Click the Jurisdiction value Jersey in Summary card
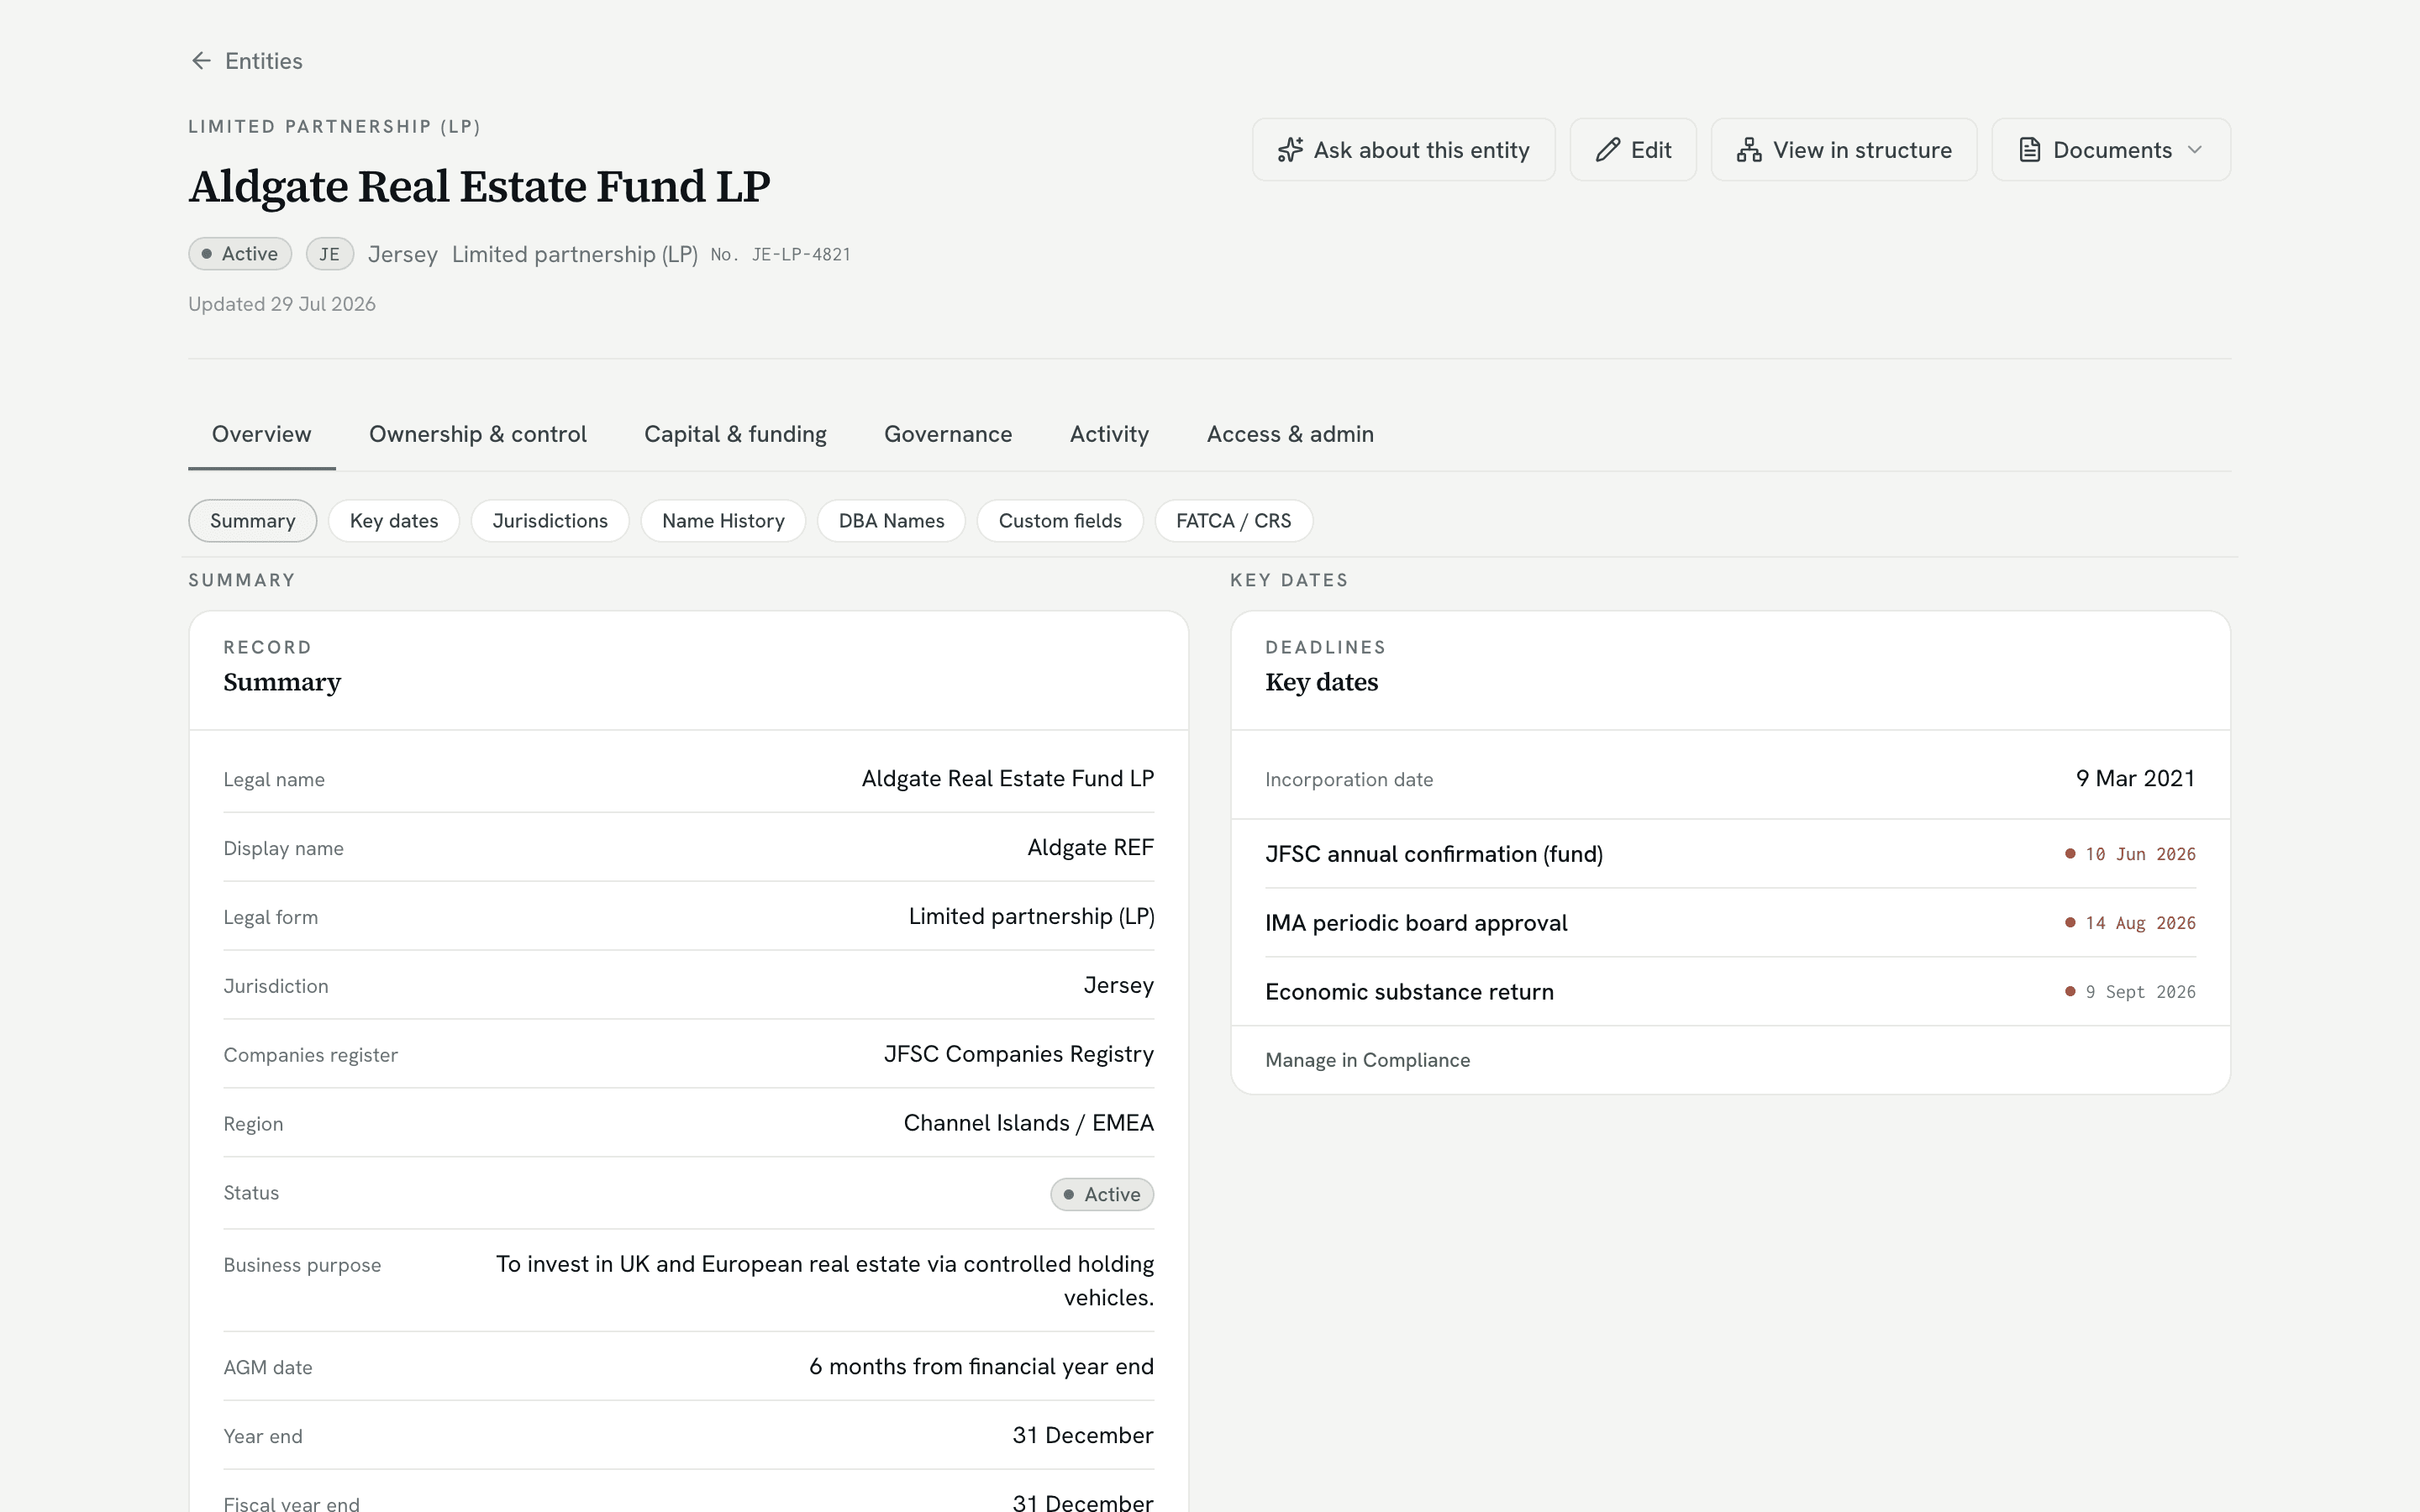The height and width of the screenshot is (1512, 2420). [1118, 986]
